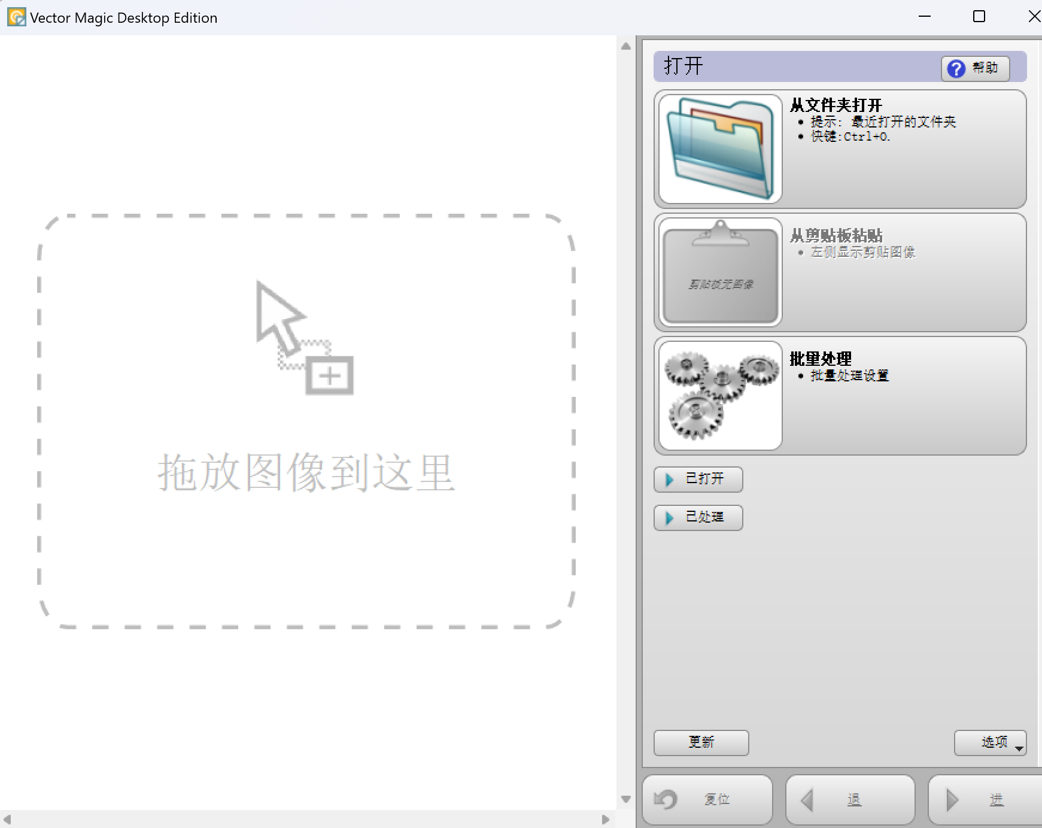Image resolution: width=1042 pixels, height=828 pixels.
Task: Click the 复位 reset button
Action: click(x=706, y=799)
